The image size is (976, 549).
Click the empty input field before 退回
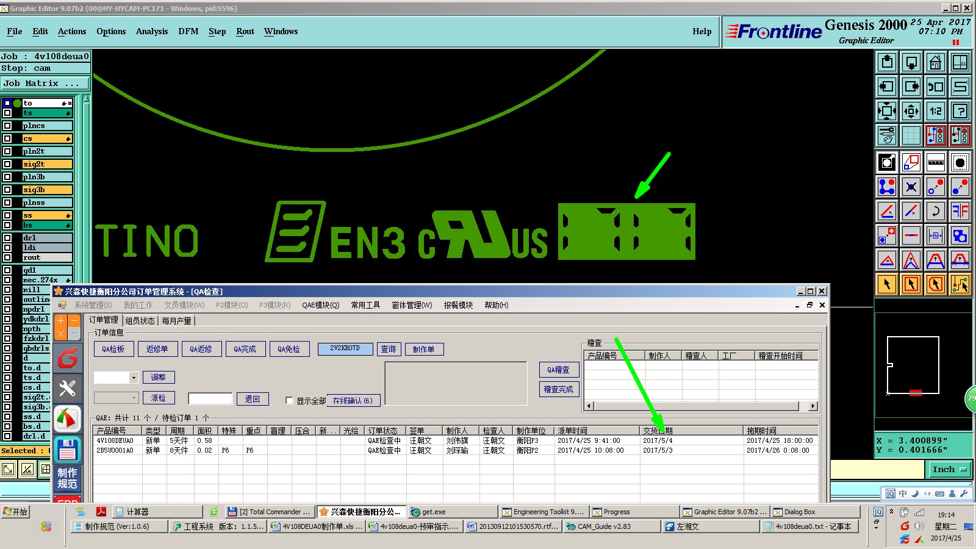pos(210,399)
